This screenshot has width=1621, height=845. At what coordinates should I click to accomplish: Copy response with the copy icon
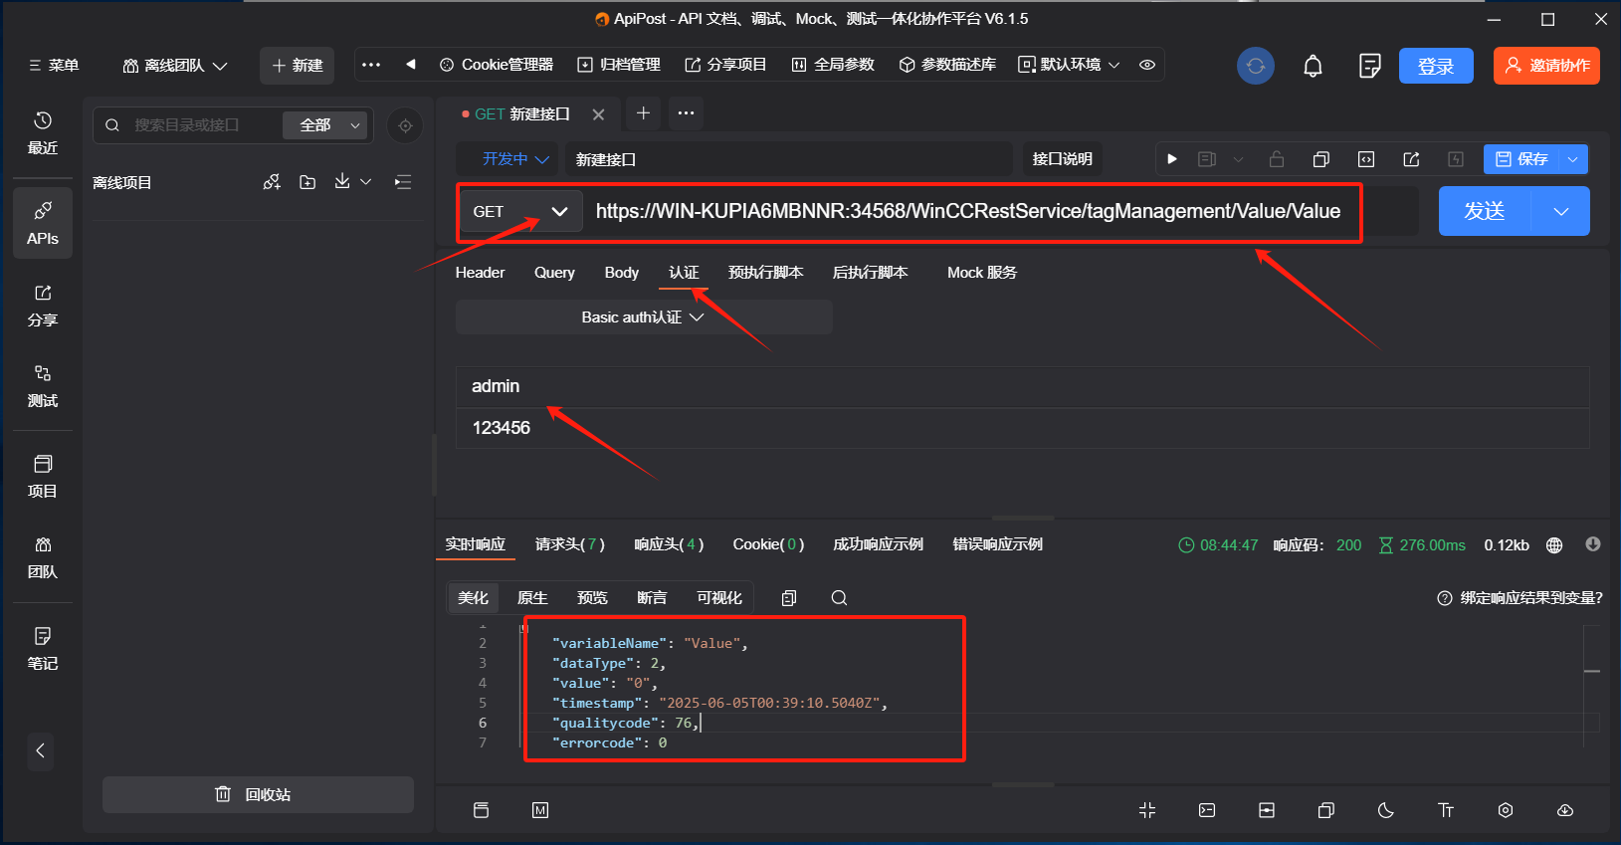click(x=789, y=598)
